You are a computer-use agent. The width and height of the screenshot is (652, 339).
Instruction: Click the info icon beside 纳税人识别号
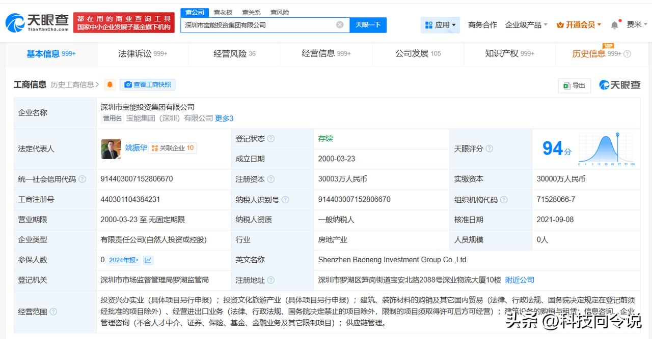coord(285,200)
